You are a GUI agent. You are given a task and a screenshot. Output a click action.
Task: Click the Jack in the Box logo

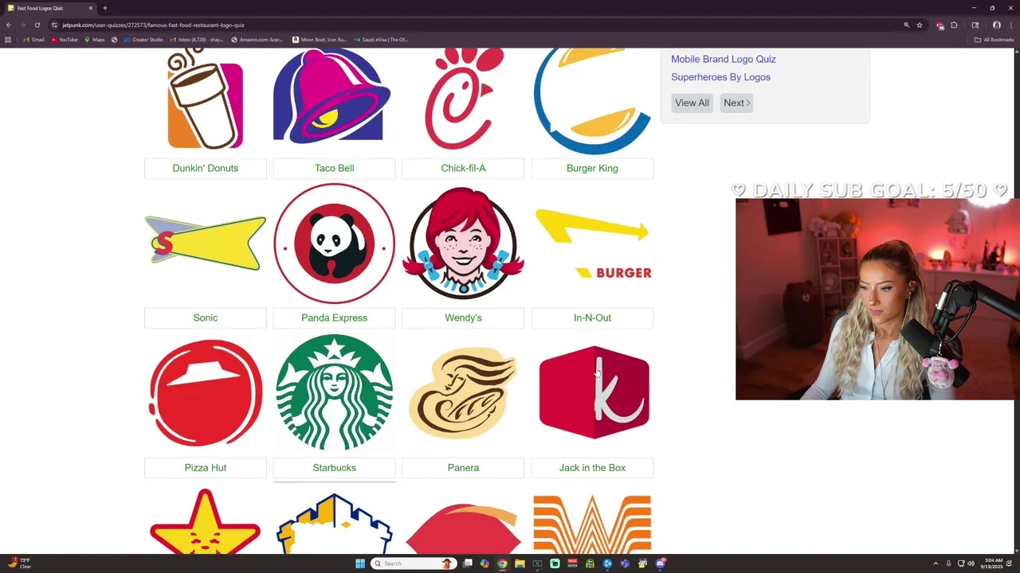coord(594,392)
